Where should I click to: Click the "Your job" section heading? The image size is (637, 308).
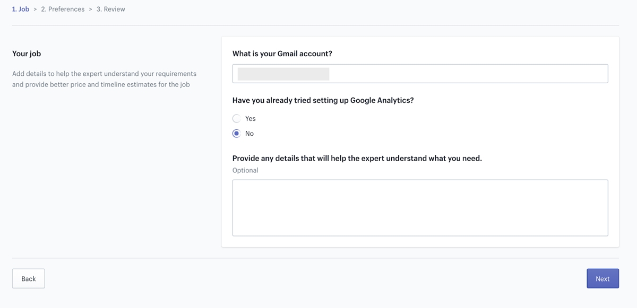tap(27, 54)
